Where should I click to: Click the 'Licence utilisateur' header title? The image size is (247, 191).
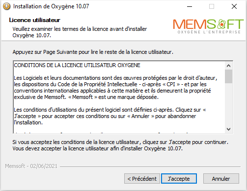click(x=35, y=20)
